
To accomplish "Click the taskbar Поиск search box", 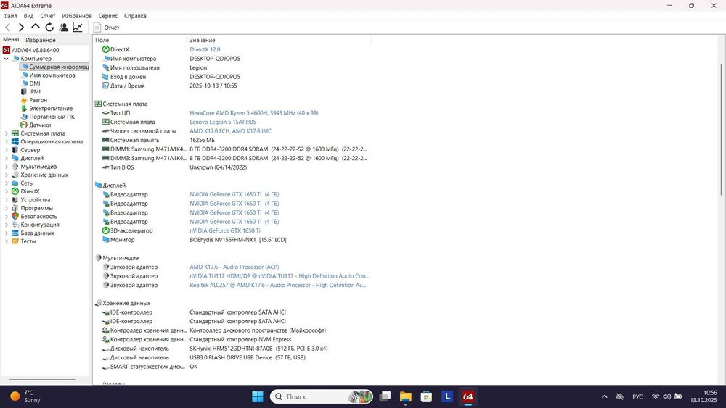I will click(x=322, y=396).
